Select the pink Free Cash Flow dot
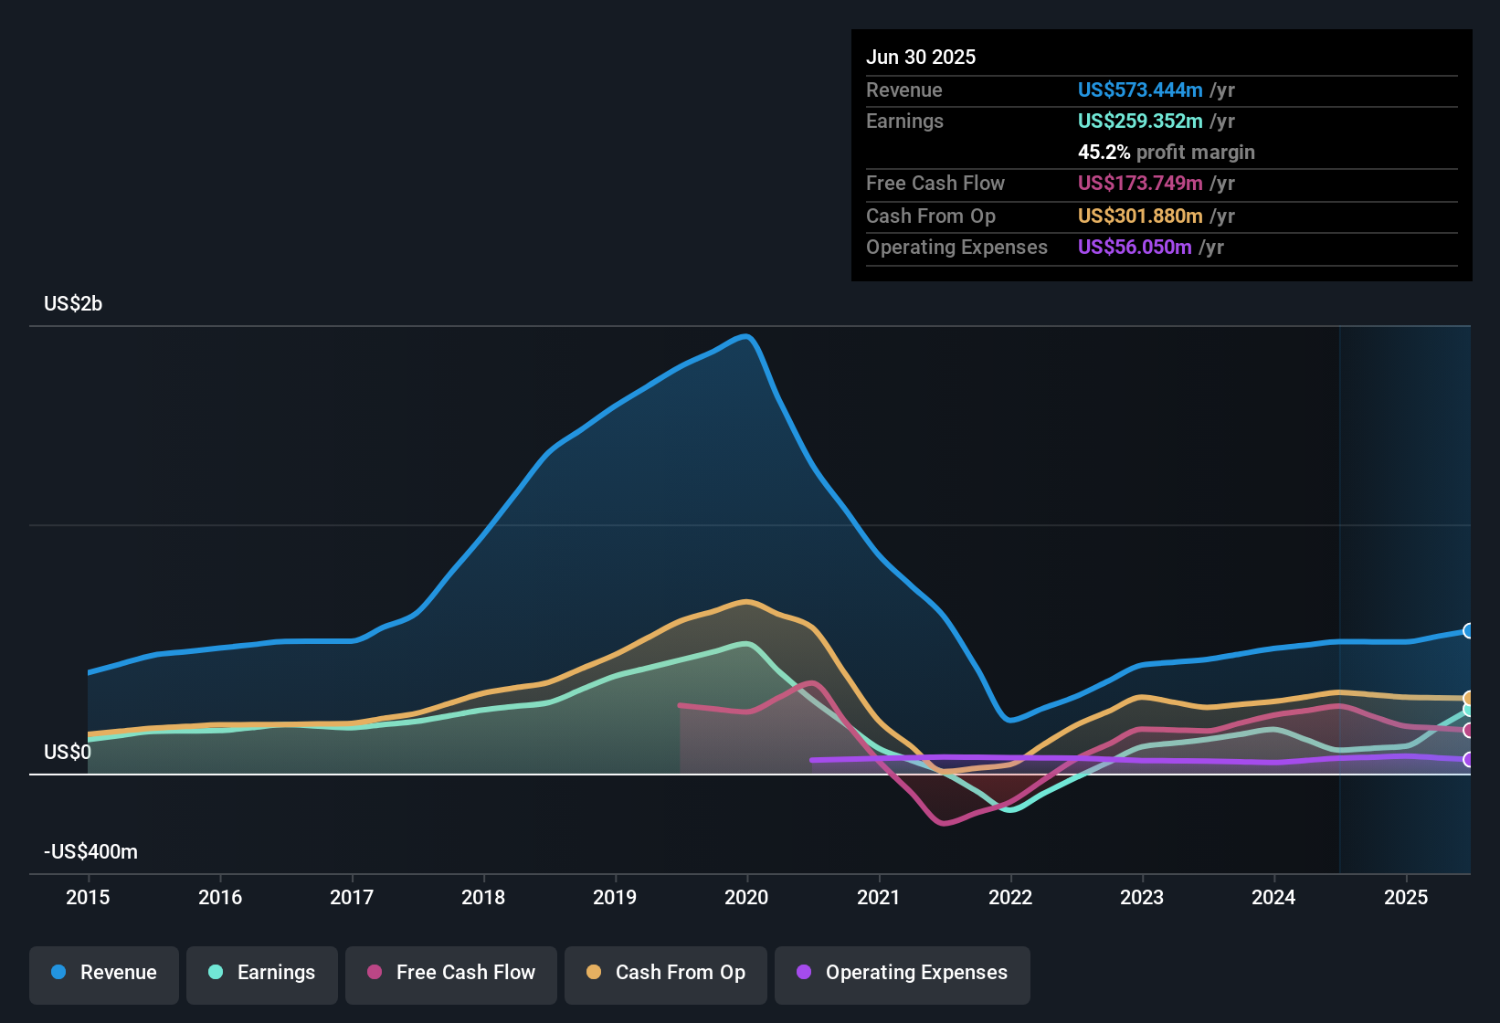Image resolution: width=1500 pixels, height=1023 pixels. pos(373,973)
